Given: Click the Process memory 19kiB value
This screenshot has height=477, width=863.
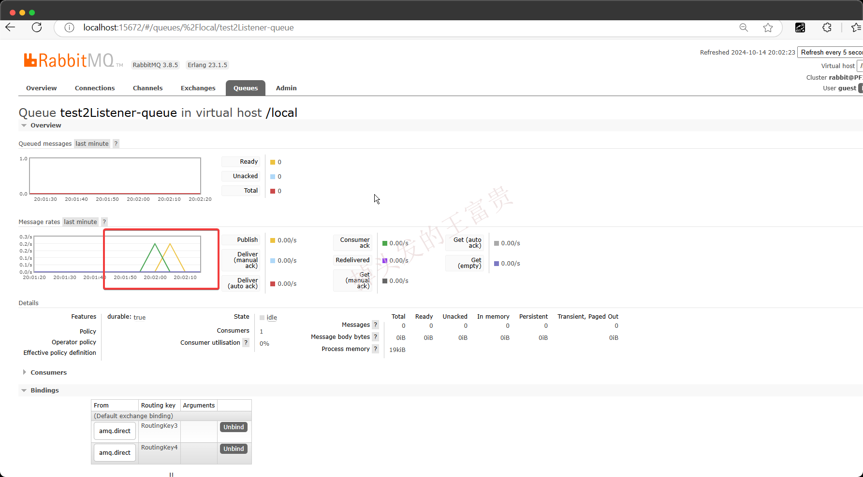Looking at the screenshot, I should click(397, 350).
